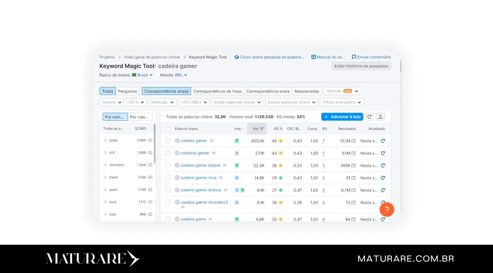This screenshot has width=493, height=273.
Task: Click the plus icon next to 'cadeira gamer rosa'
Action: 177,178
